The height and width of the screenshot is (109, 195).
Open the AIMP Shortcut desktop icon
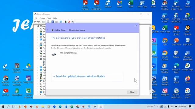tap(188, 30)
